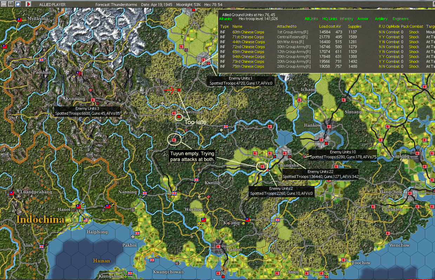Open 94th Chinese Corps unit
Screen dimensions: 435x280
point(249,56)
